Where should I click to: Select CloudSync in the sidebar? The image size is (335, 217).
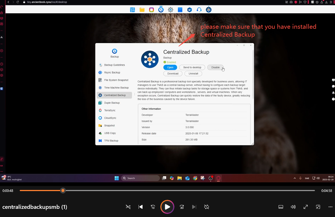[114, 118]
